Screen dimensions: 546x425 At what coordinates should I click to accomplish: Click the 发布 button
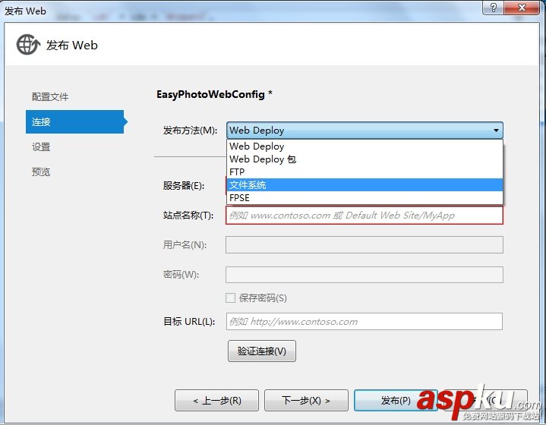click(x=396, y=400)
